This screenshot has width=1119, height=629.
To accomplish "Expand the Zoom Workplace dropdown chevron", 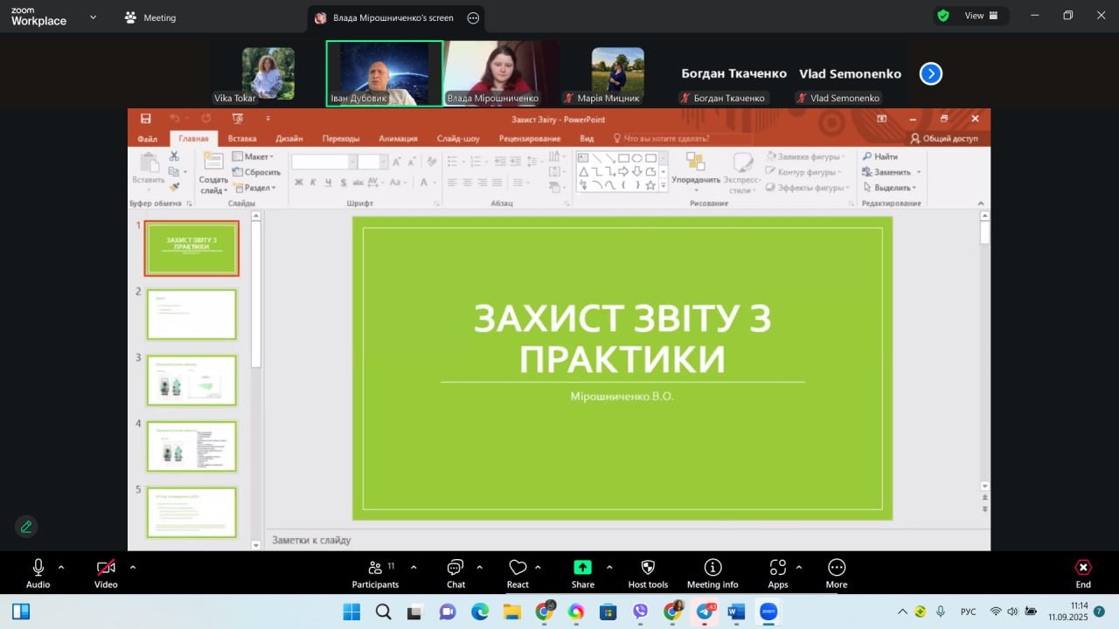I will coord(93,17).
